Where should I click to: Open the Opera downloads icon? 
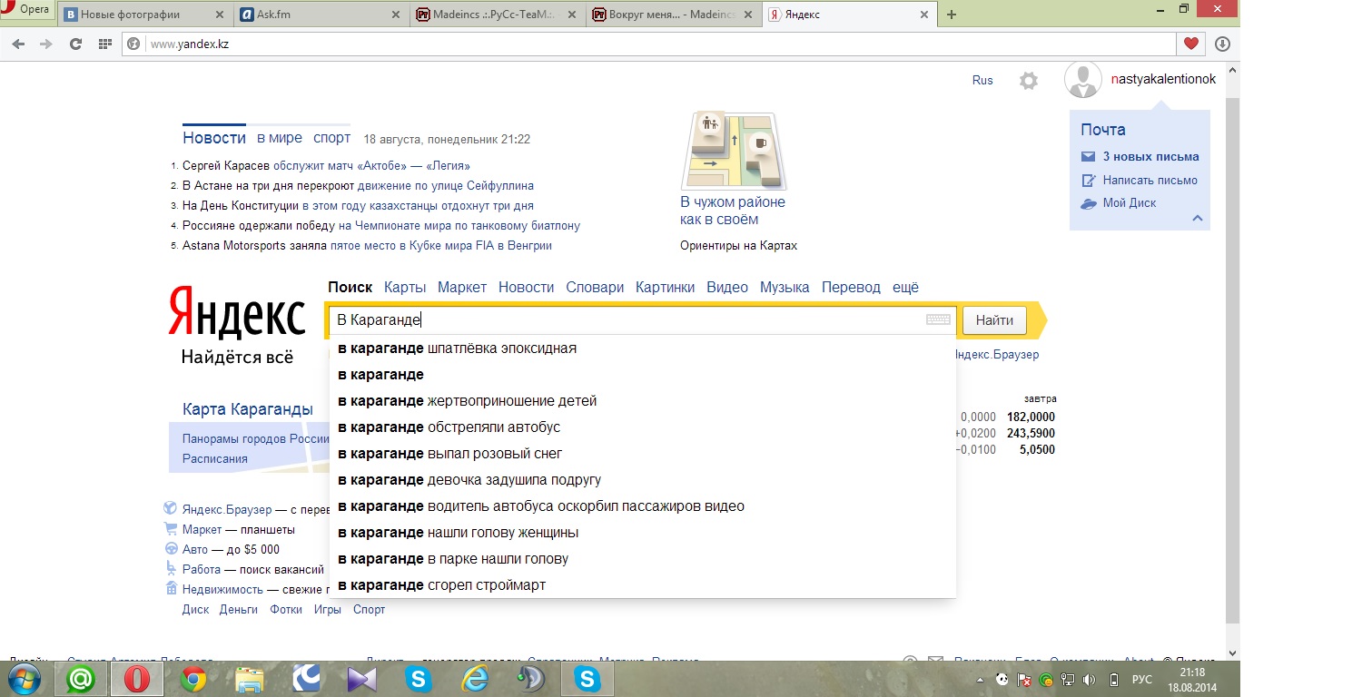coord(1222,44)
